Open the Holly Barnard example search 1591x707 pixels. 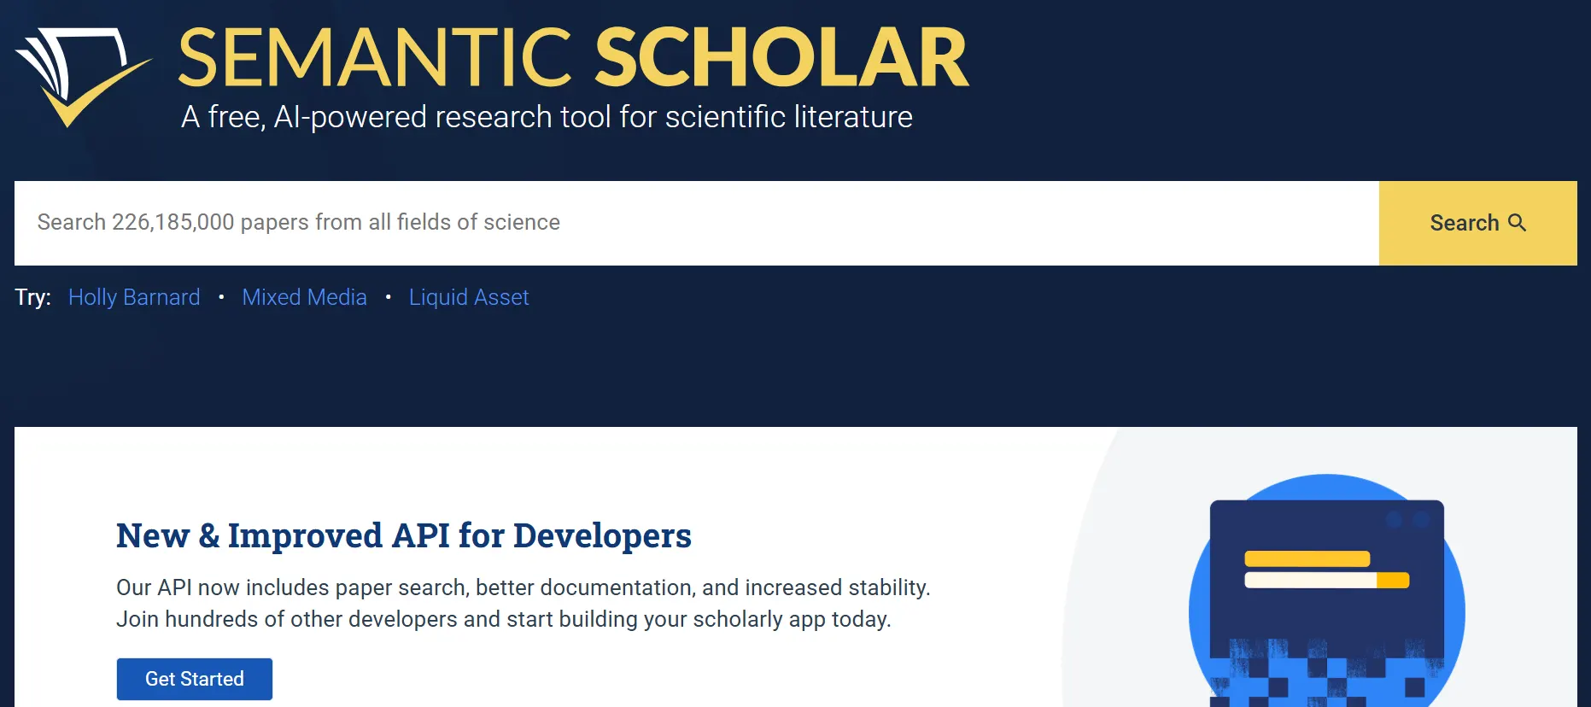coord(134,297)
